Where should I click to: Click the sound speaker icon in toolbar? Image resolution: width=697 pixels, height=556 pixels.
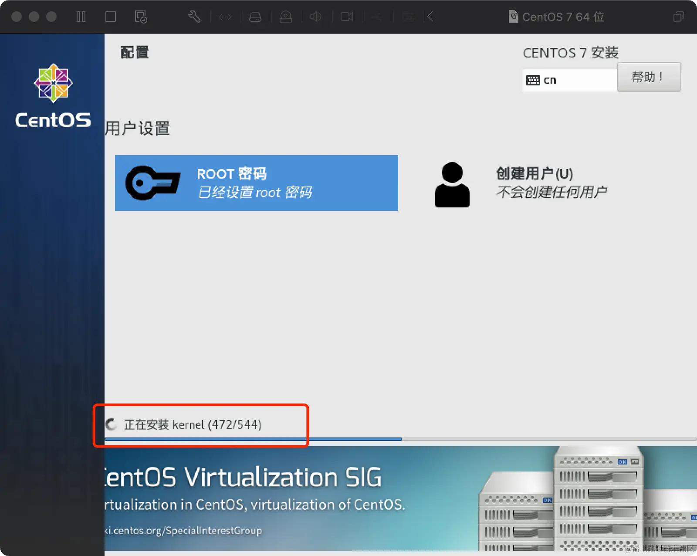pos(316,17)
